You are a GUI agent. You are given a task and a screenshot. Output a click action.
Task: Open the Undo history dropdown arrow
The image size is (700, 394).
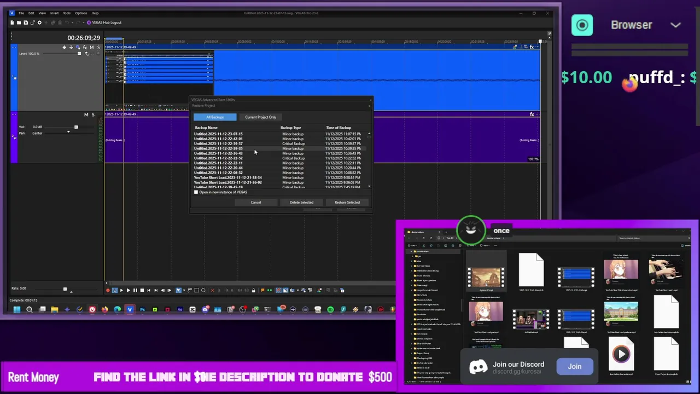coord(73,22)
